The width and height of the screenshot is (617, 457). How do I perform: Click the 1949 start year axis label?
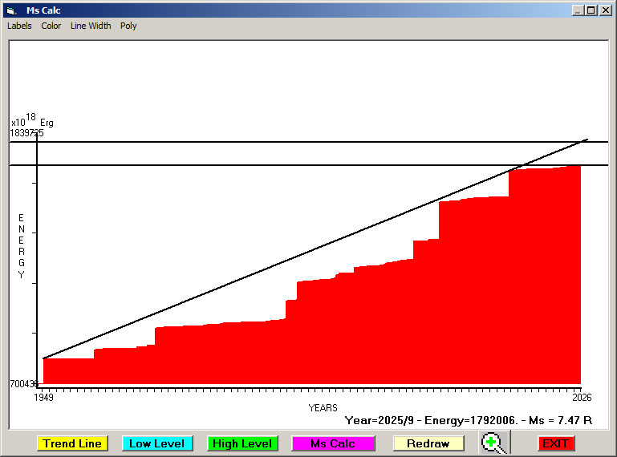43,397
